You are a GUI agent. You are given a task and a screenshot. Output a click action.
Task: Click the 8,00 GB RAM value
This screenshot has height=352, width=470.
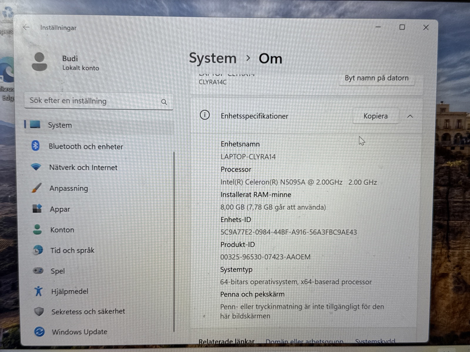(273, 207)
